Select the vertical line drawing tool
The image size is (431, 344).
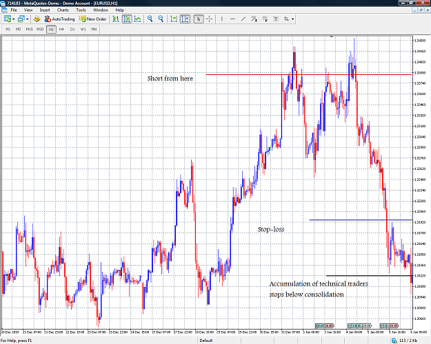[222, 19]
